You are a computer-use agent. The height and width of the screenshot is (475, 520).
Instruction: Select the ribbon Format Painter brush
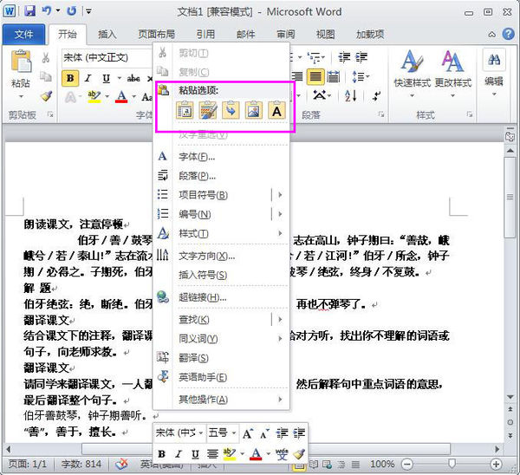47,96
